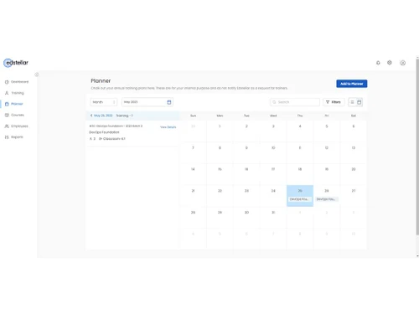419x314 pixels.
Task: Select day 27 in the calendar
Action: (x=354, y=196)
